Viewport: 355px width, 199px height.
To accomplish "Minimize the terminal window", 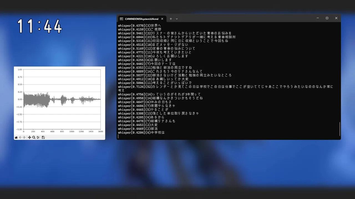I will point(318,18).
